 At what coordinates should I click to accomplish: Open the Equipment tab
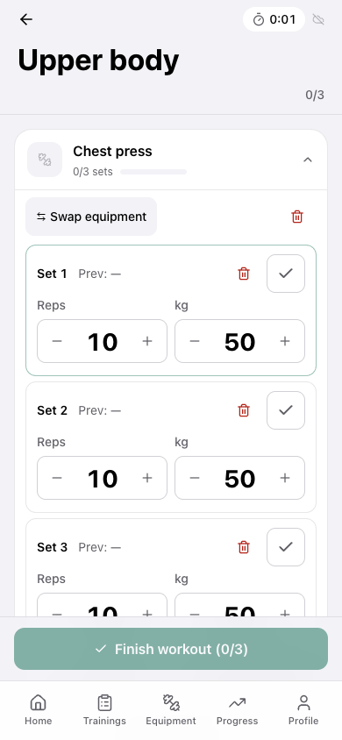171,710
